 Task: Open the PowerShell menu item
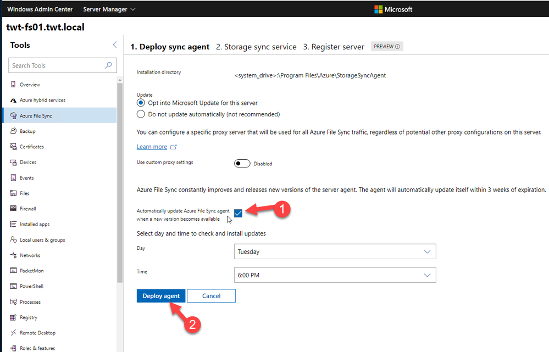pos(59,286)
